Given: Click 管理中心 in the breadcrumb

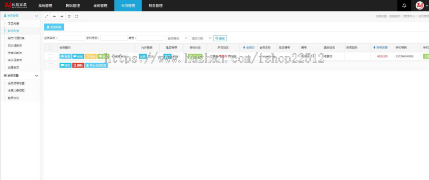Looking at the screenshot, I should [x=409, y=16].
